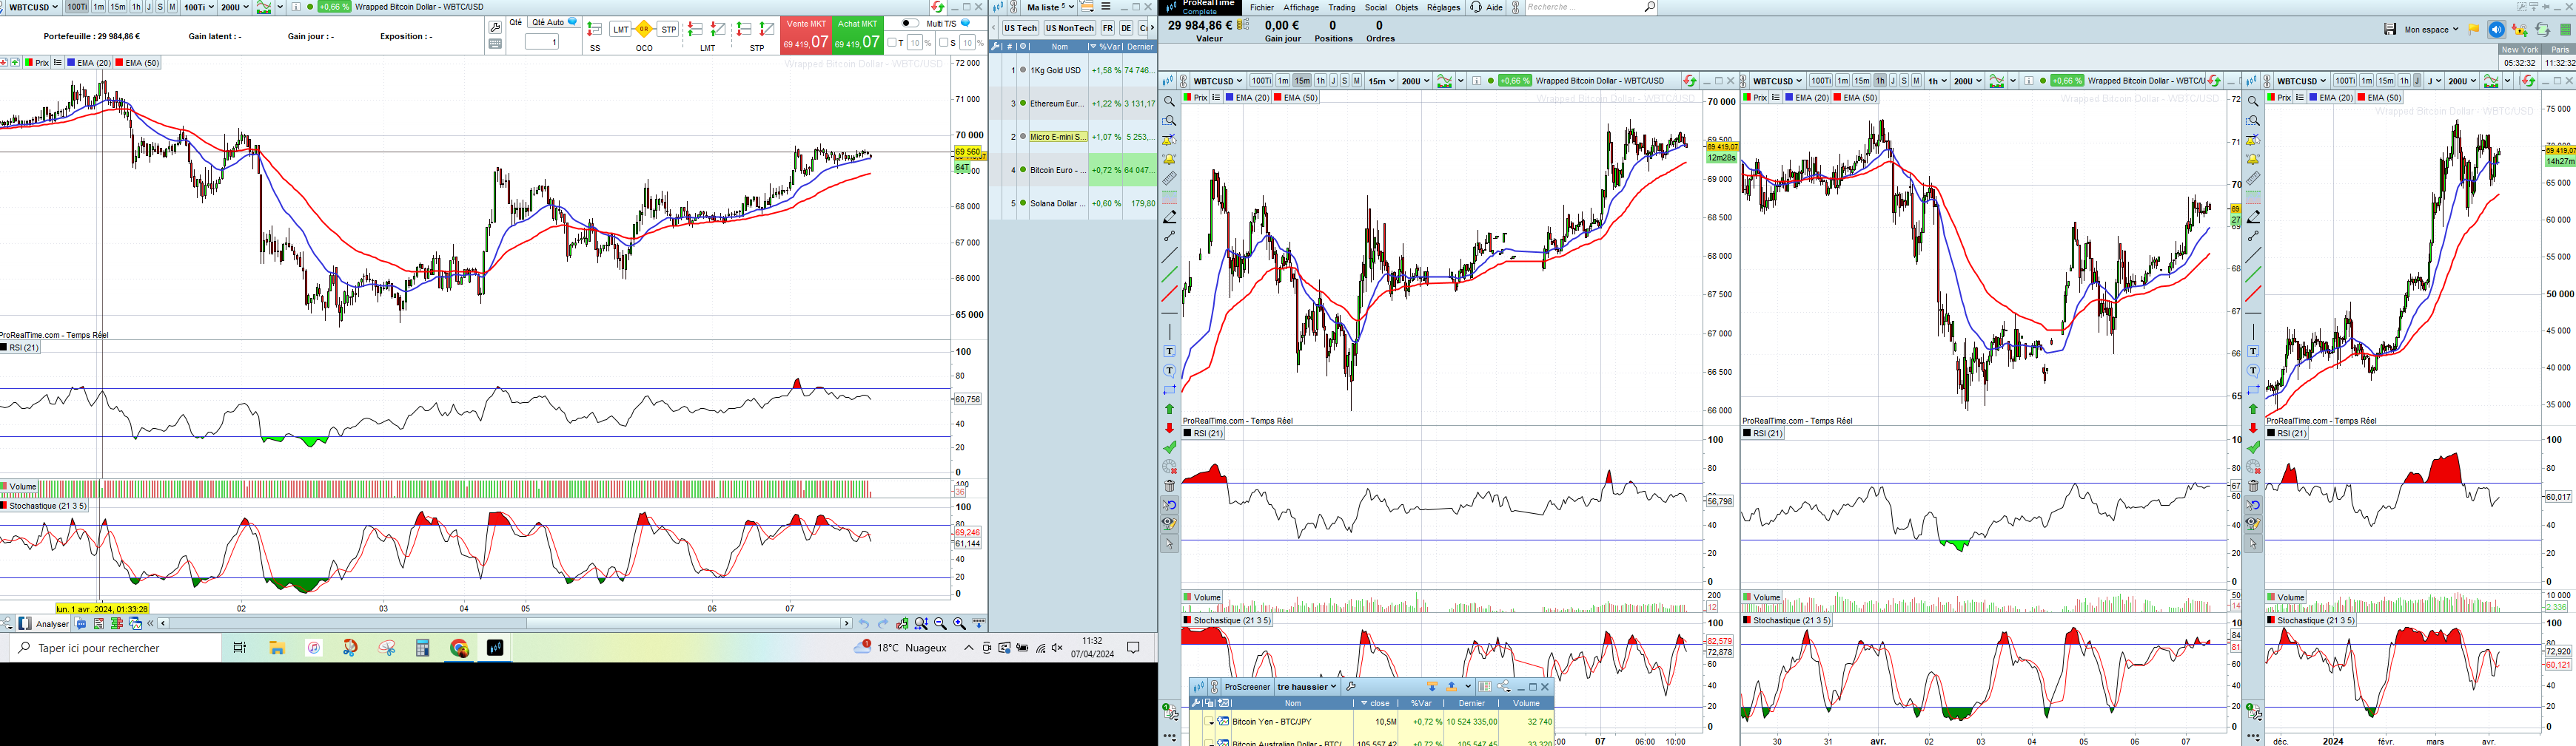Open order settings wrench in trading bar
The height and width of the screenshot is (746, 2576).
(496, 27)
